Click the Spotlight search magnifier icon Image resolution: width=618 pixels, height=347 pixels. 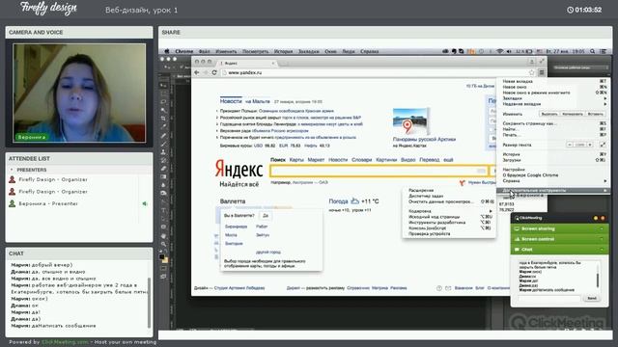[x=592, y=51]
